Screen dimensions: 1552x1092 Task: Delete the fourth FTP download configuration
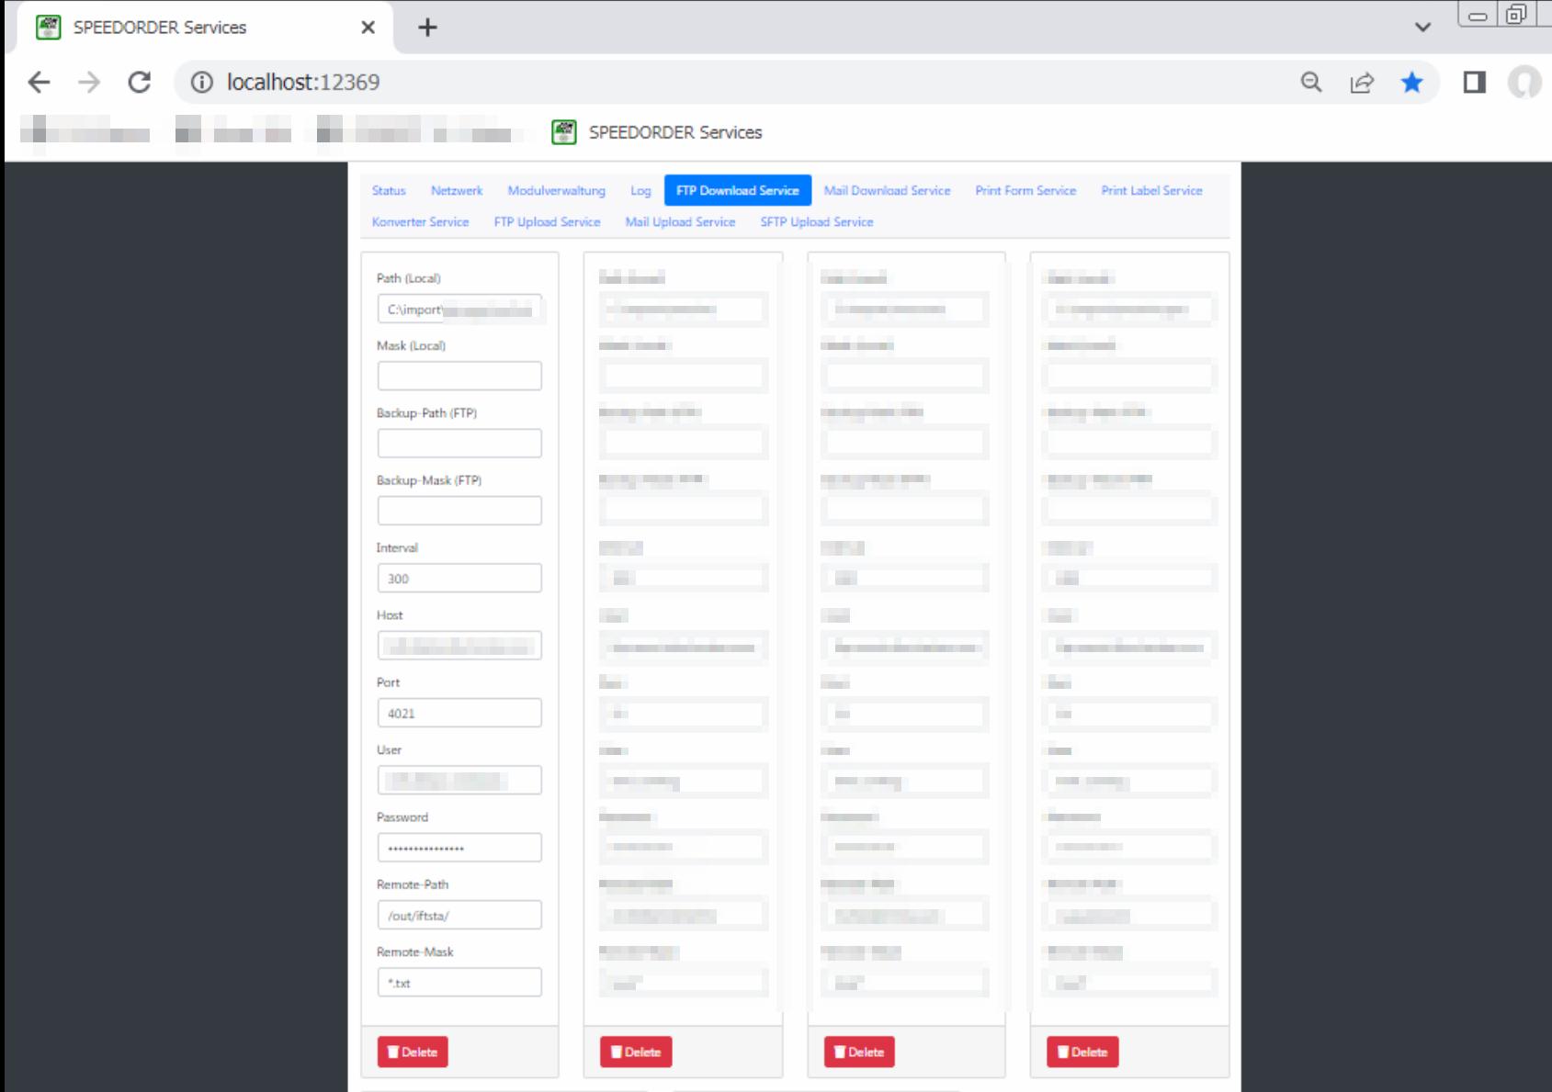(x=1082, y=1052)
